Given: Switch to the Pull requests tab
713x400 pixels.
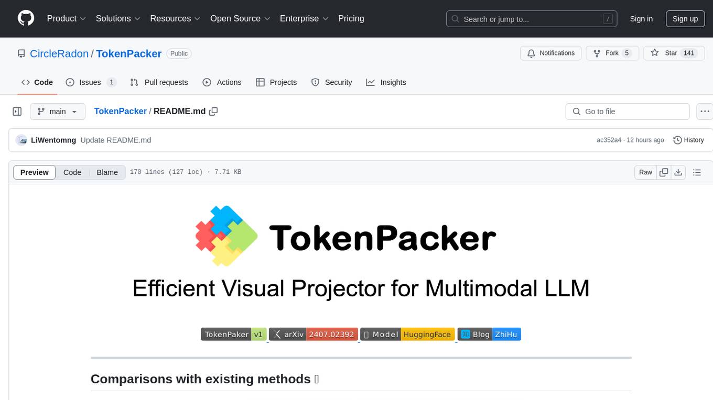Looking at the screenshot, I should [159, 82].
